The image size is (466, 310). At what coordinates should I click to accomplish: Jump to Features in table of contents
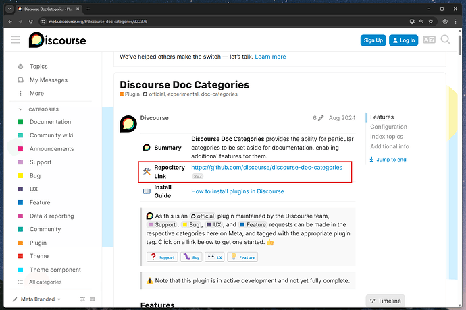pos(382,117)
